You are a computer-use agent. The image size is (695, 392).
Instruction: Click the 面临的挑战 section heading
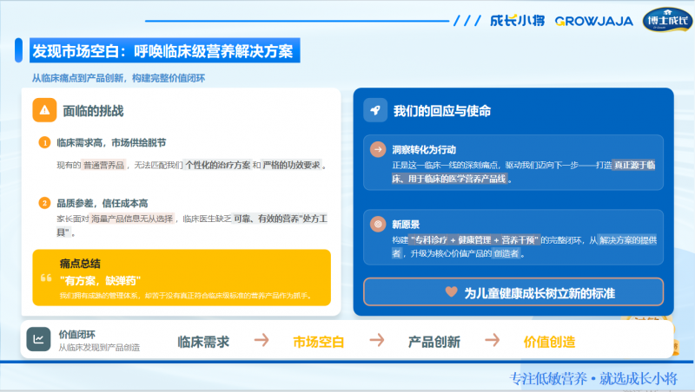[93, 111]
